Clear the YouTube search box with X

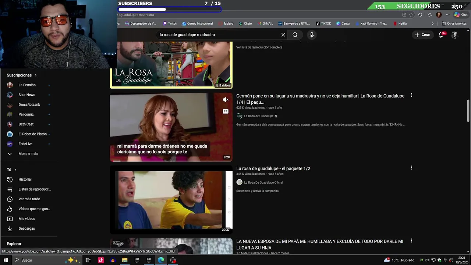click(x=283, y=35)
